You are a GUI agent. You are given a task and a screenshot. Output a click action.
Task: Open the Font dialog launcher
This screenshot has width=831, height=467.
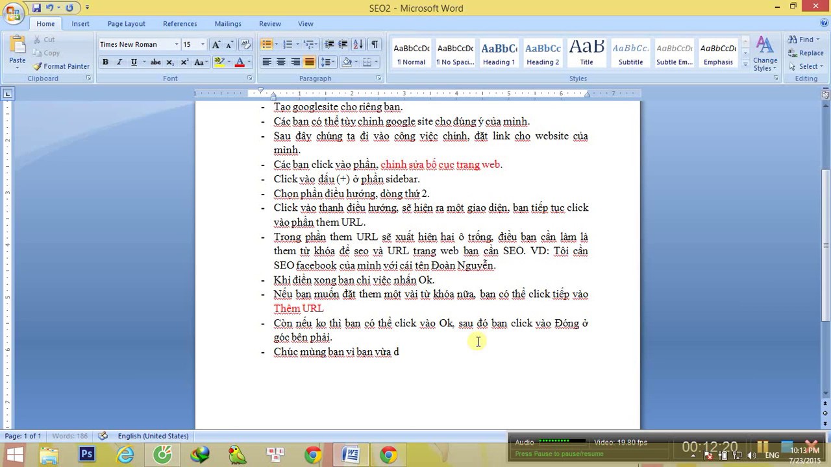[250, 78]
